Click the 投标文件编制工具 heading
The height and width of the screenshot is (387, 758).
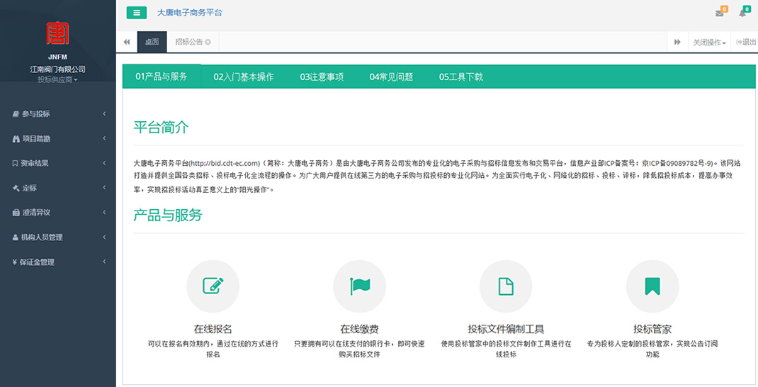click(x=506, y=329)
